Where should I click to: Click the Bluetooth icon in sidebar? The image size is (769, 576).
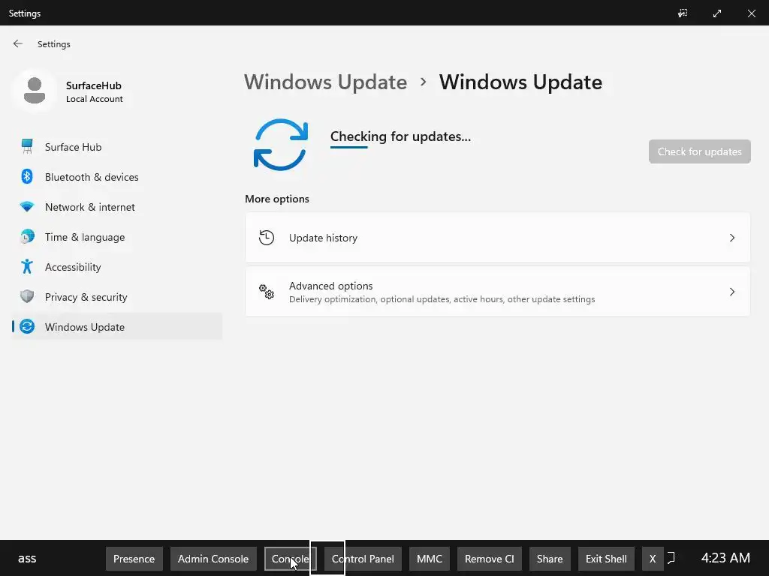coord(27,176)
